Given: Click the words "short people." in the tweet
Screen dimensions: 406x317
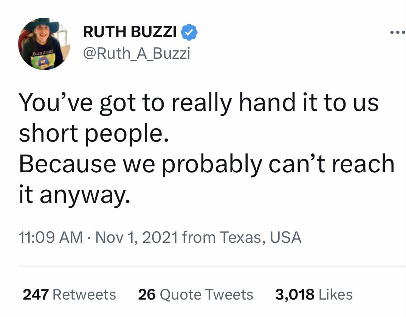Looking at the screenshot, I should pyautogui.click(x=93, y=133).
